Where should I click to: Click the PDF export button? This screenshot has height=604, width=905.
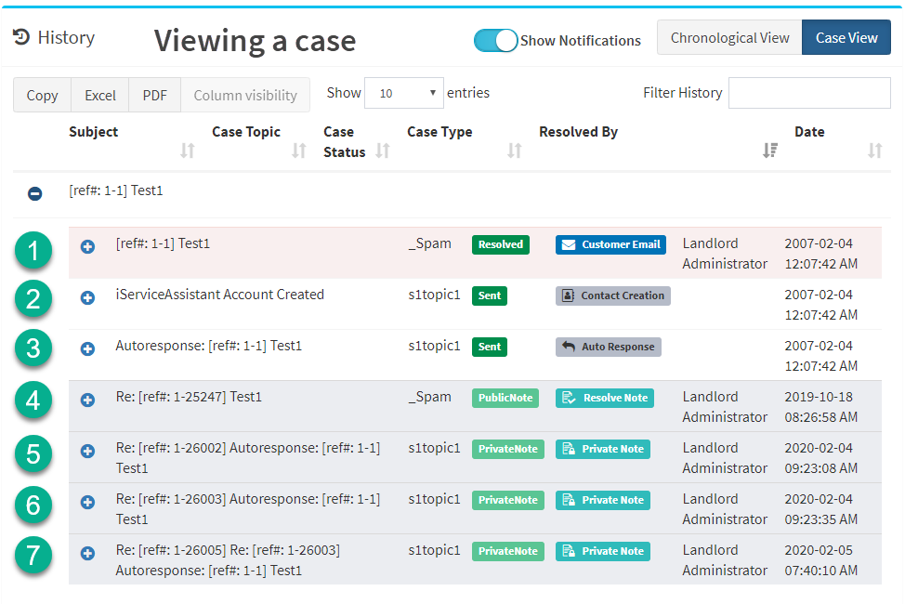click(154, 96)
